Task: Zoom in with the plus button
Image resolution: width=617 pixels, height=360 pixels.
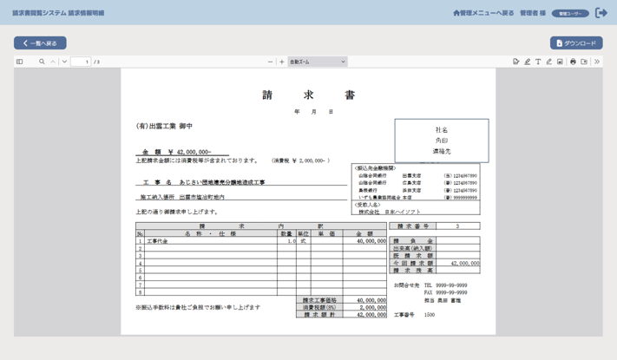Action: [x=281, y=62]
